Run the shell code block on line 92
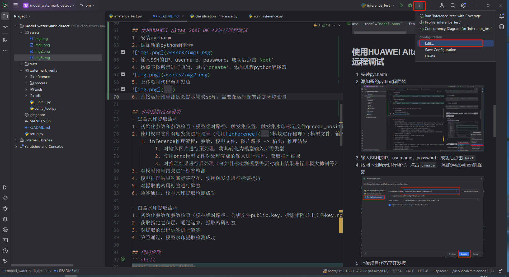The height and width of the screenshot is (277, 509). pos(123,259)
